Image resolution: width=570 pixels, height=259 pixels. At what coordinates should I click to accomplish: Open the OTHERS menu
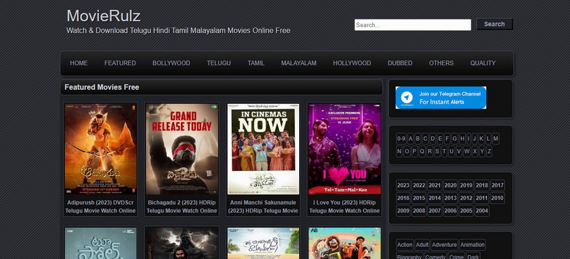pyautogui.click(x=441, y=63)
